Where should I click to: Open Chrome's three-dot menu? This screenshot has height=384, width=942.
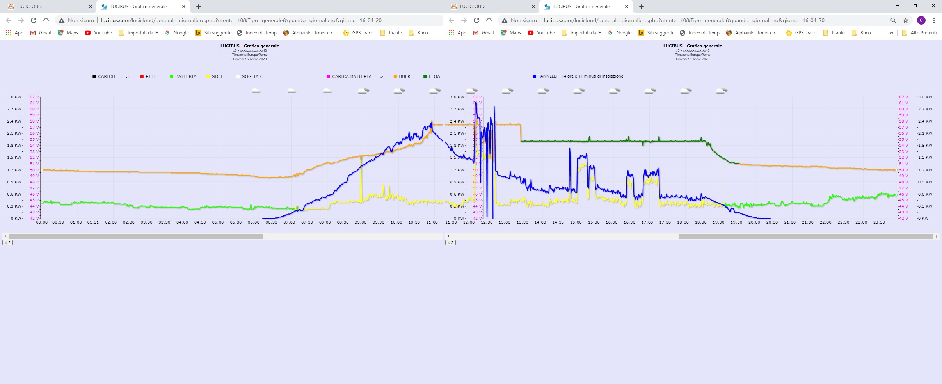click(934, 20)
